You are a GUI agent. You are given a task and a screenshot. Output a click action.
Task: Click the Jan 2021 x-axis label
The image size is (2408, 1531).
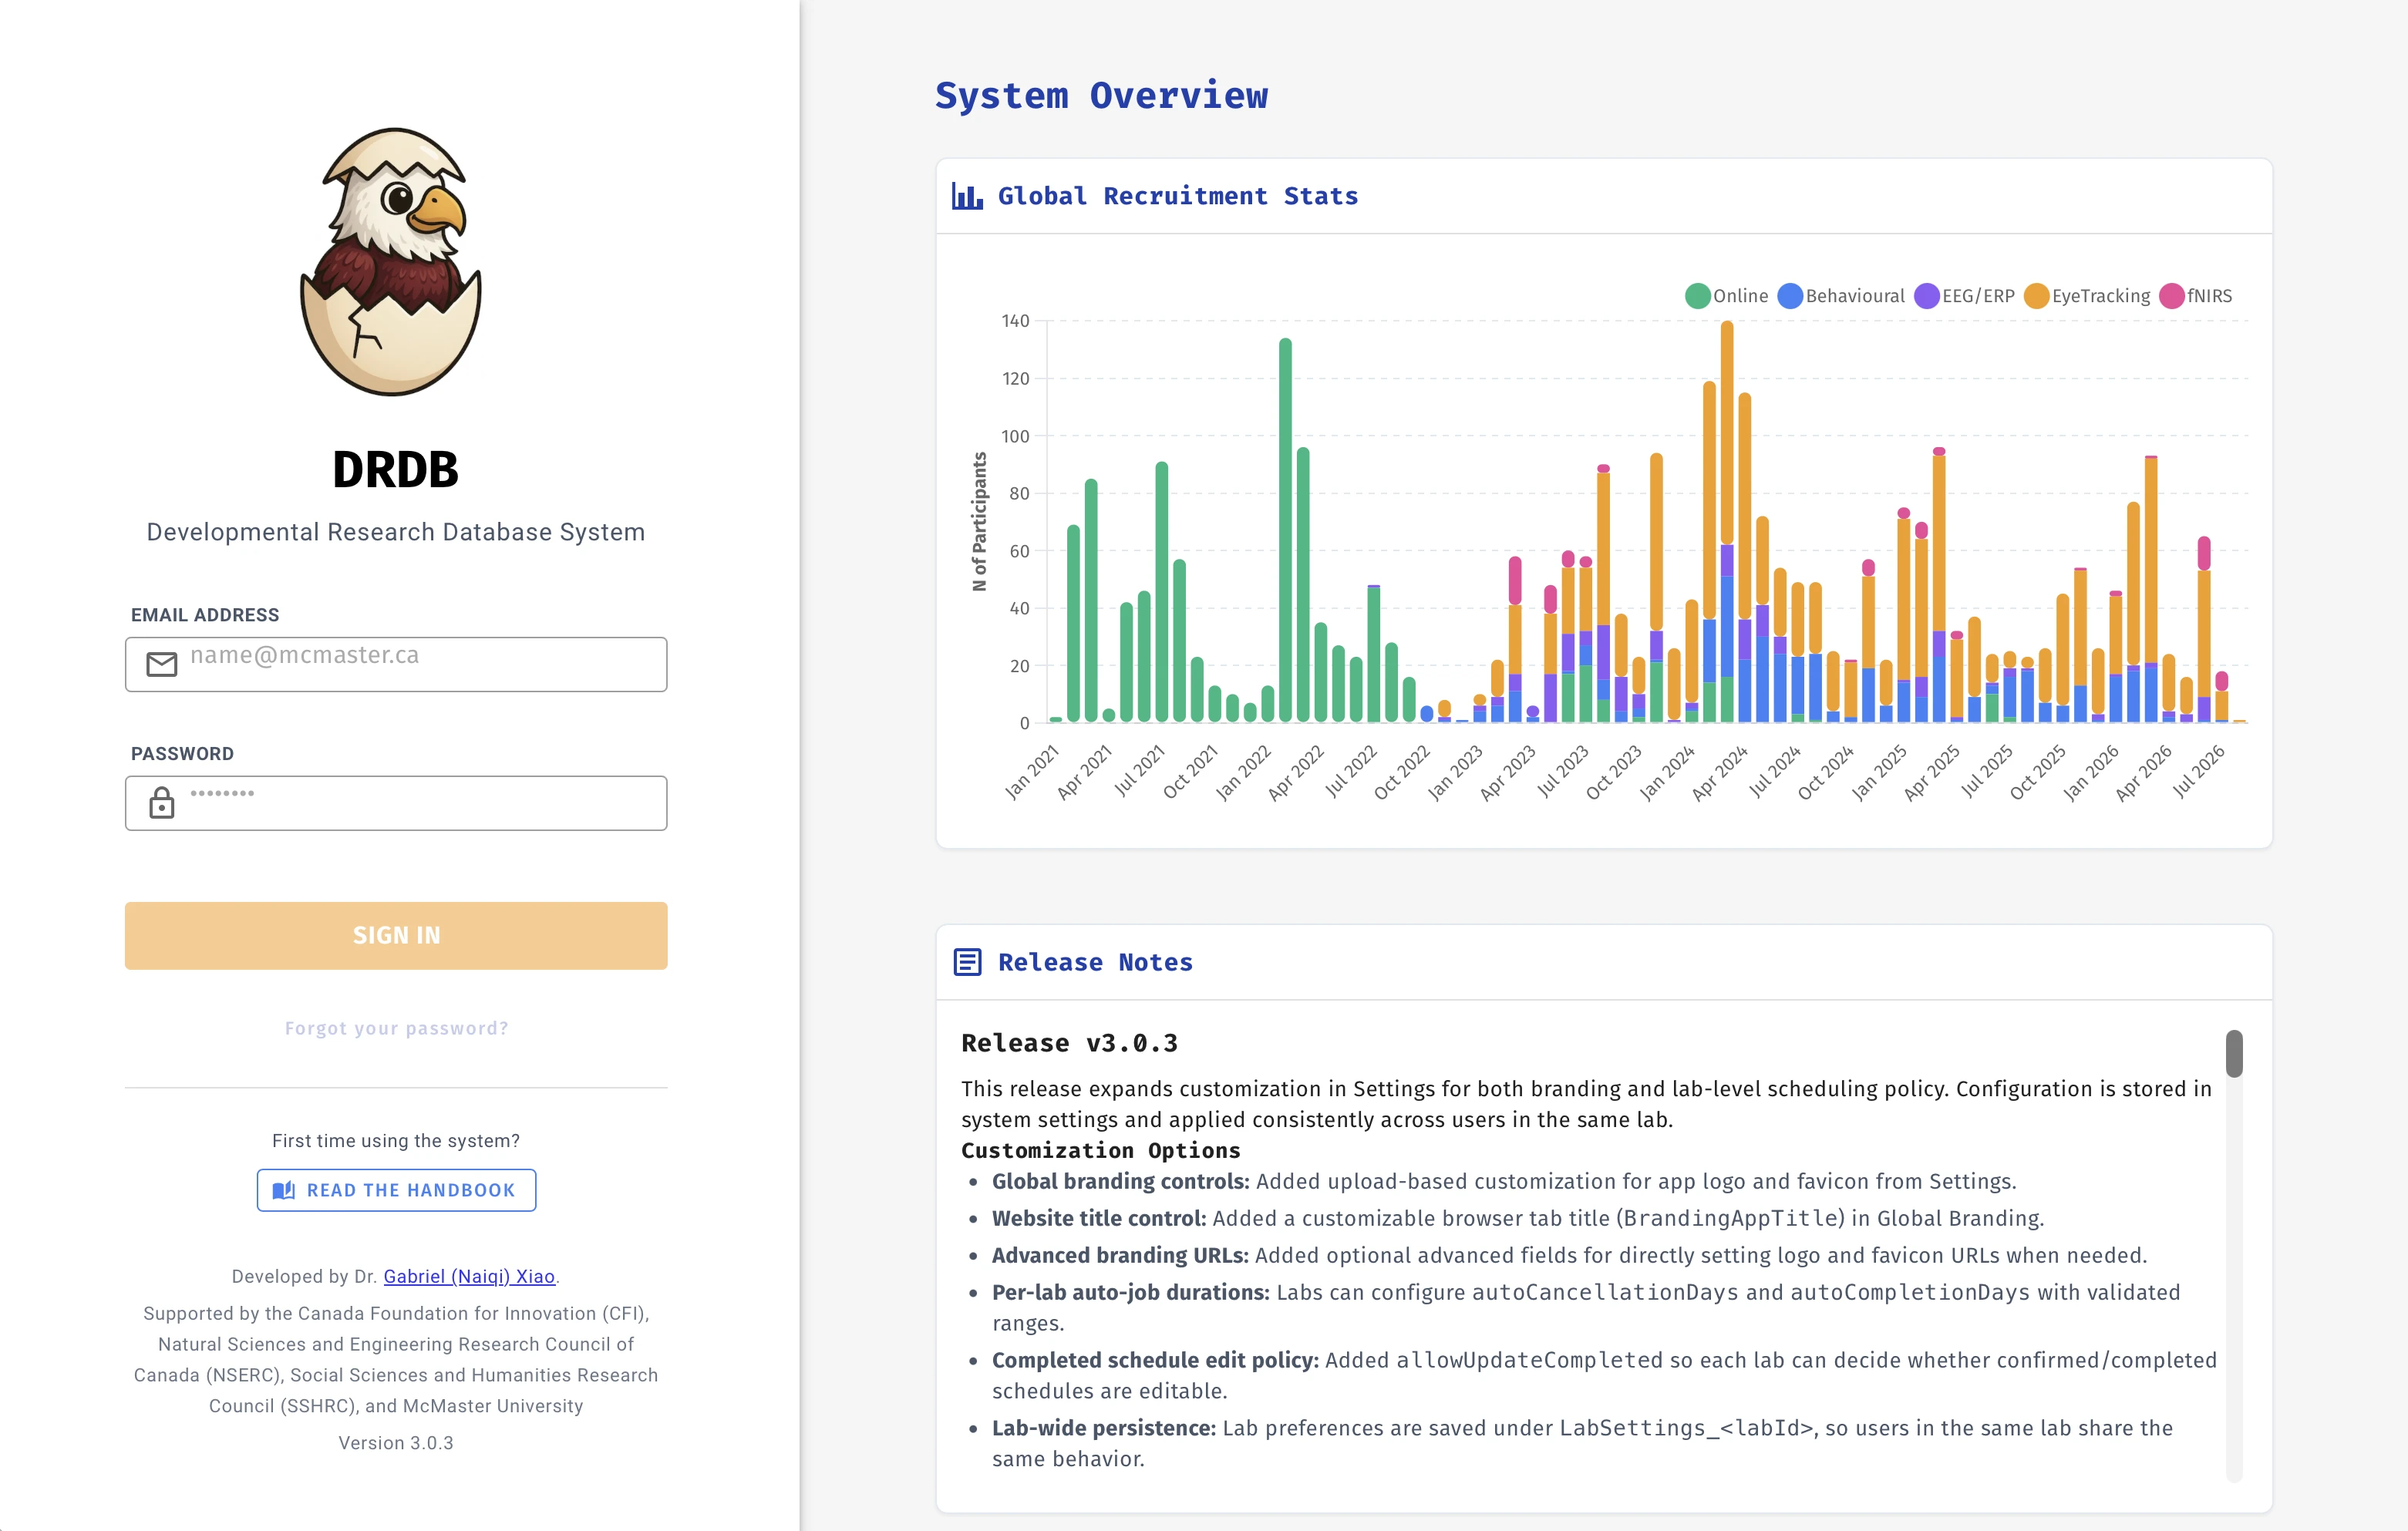(1031, 772)
